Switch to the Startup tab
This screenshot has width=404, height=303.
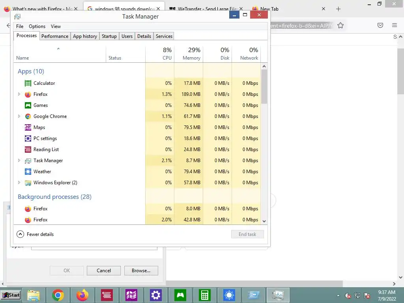coord(109,36)
